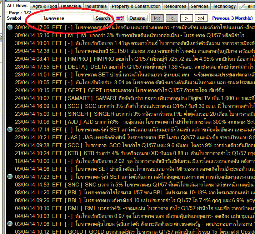Image resolution: width=255 pixels, height=234 pixels.
Task: Open the 30/04/14 15:16 IVL news row
Action: coord(130,35)
